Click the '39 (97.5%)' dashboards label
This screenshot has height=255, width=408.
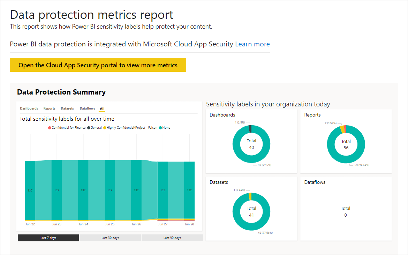pos(264,165)
